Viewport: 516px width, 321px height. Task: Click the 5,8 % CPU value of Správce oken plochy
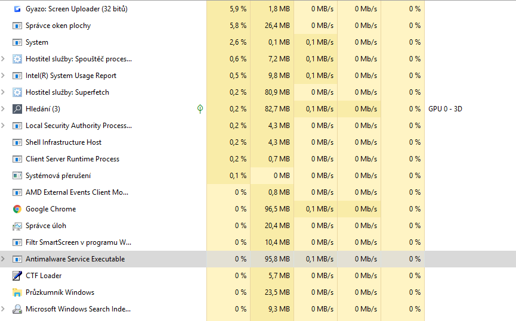pyautogui.click(x=238, y=26)
